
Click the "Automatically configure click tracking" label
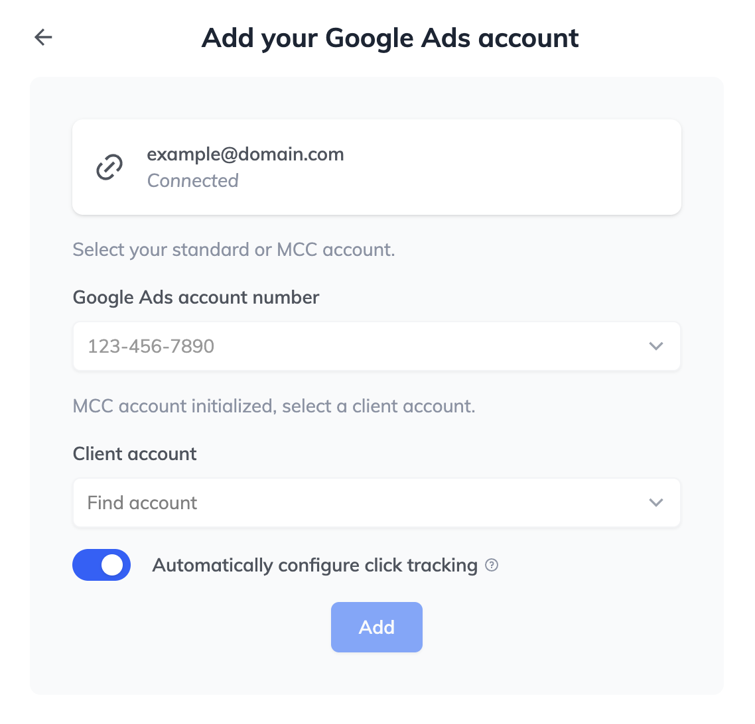tap(315, 566)
